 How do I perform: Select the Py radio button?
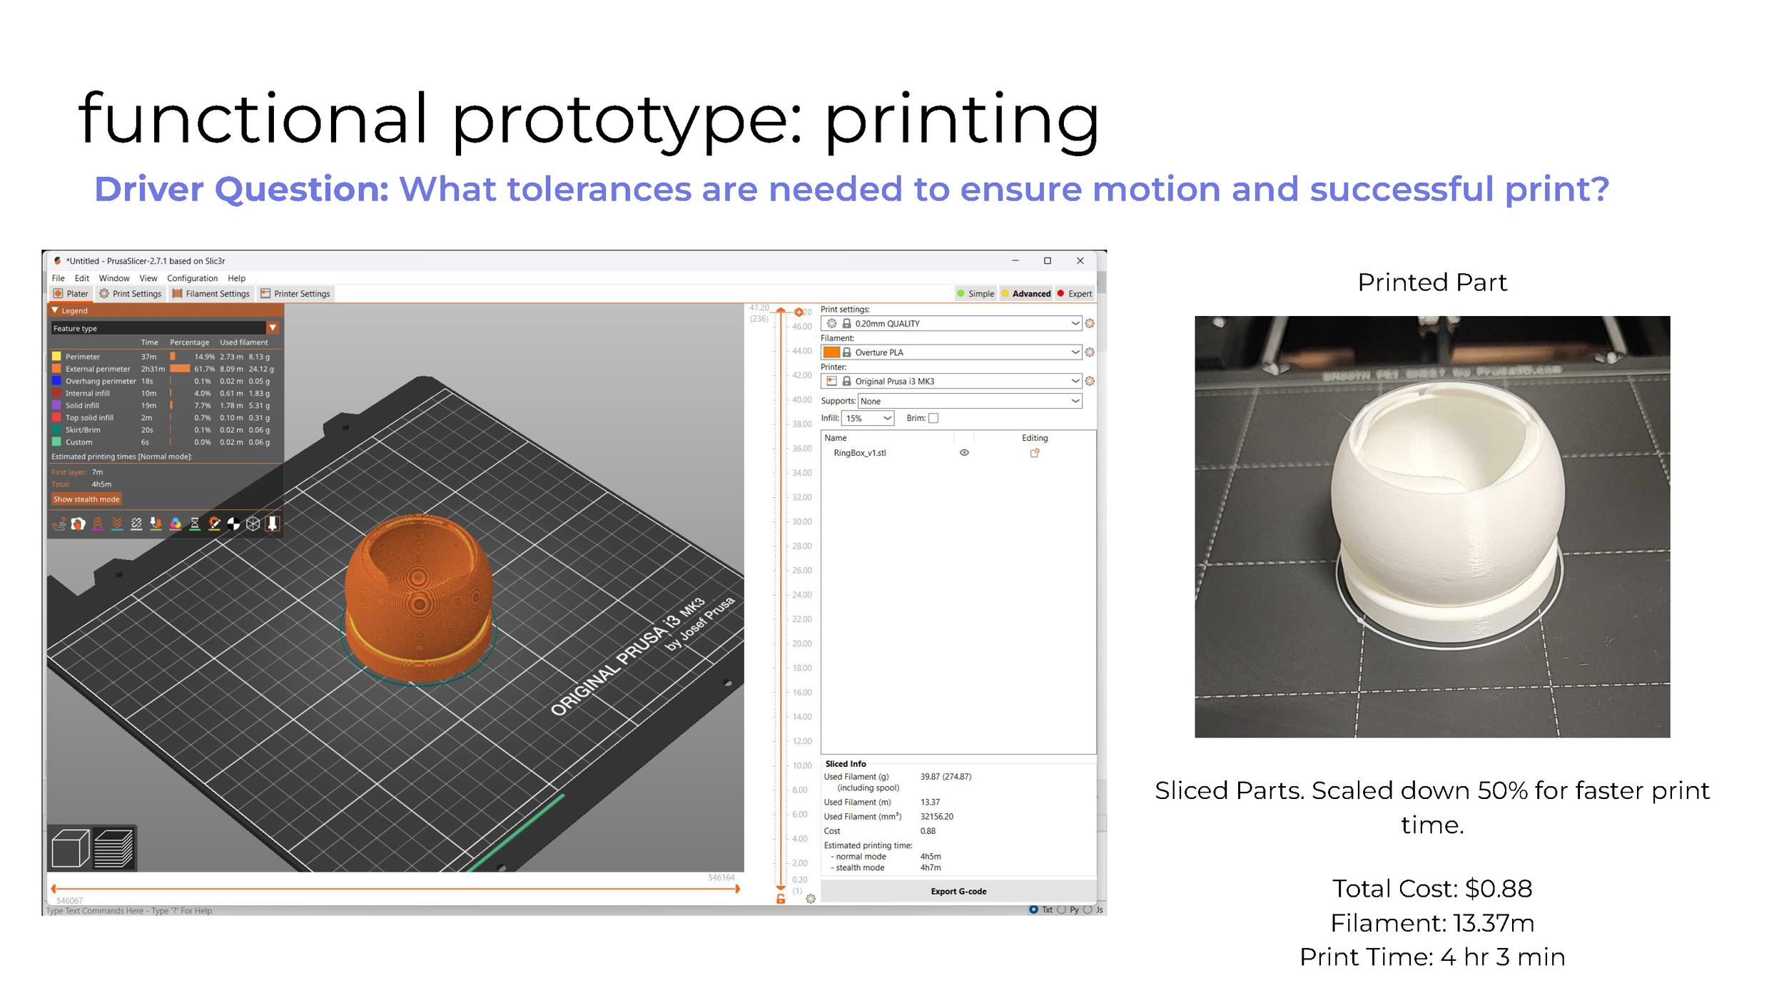(x=1061, y=910)
